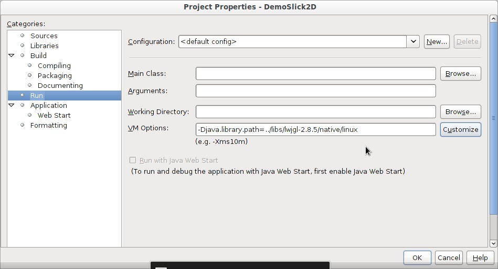Select the Build category
498x269 pixels.
pyautogui.click(x=38, y=55)
